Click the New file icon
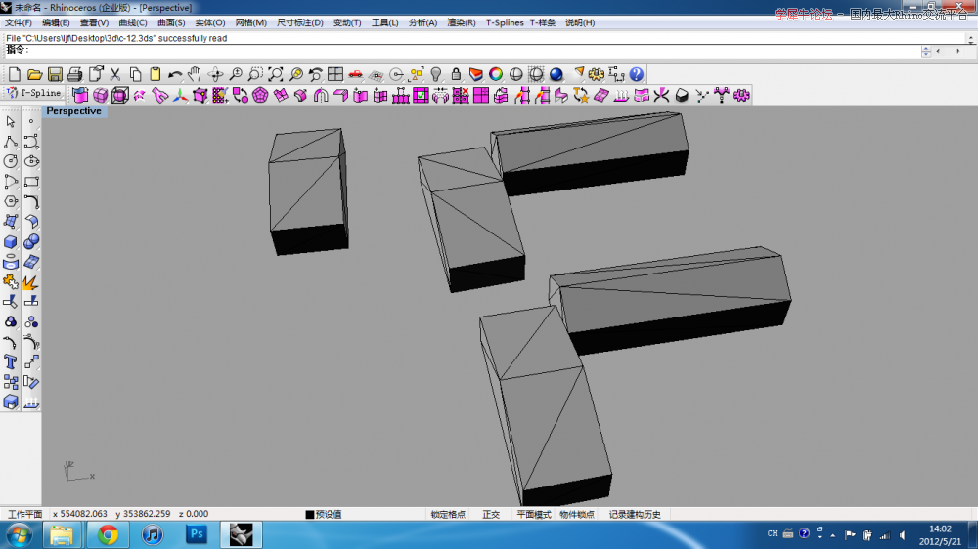 click(15, 75)
